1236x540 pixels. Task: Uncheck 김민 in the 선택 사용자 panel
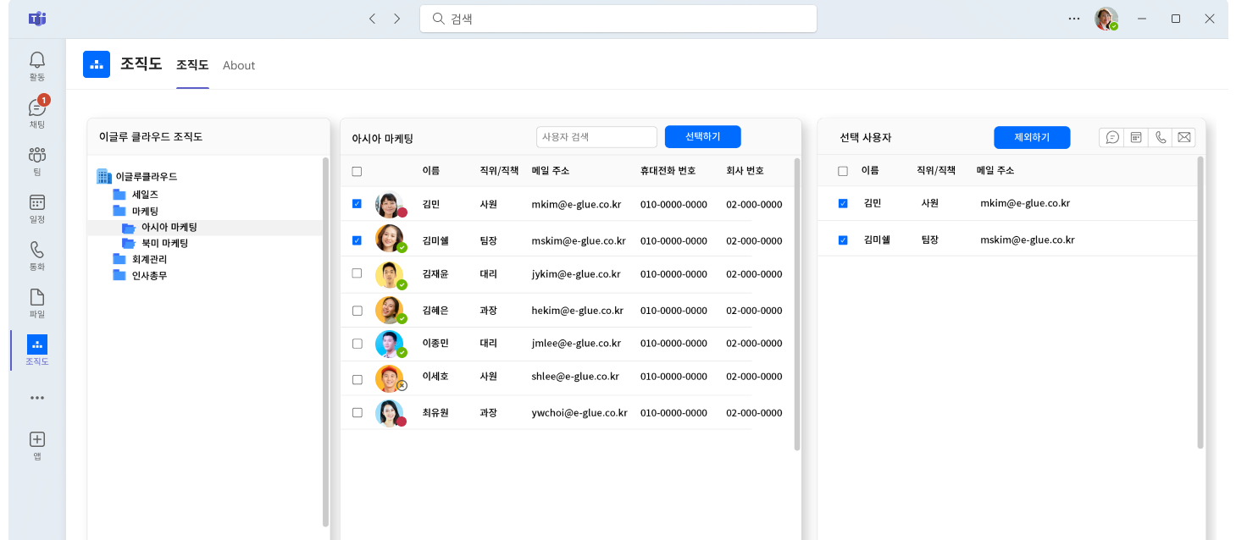[842, 204]
